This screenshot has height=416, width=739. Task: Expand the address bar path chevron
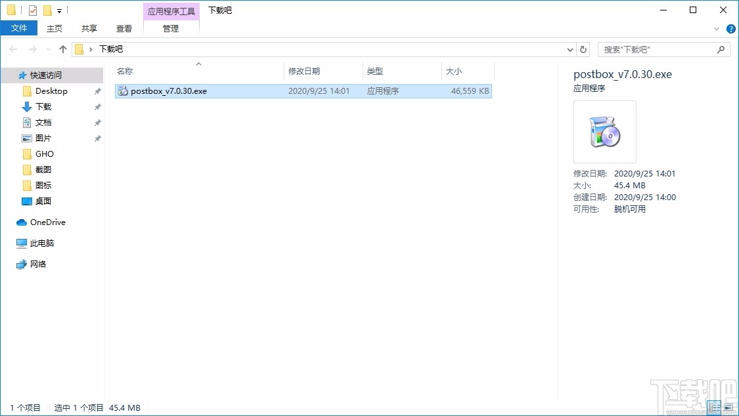pyautogui.click(x=91, y=49)
